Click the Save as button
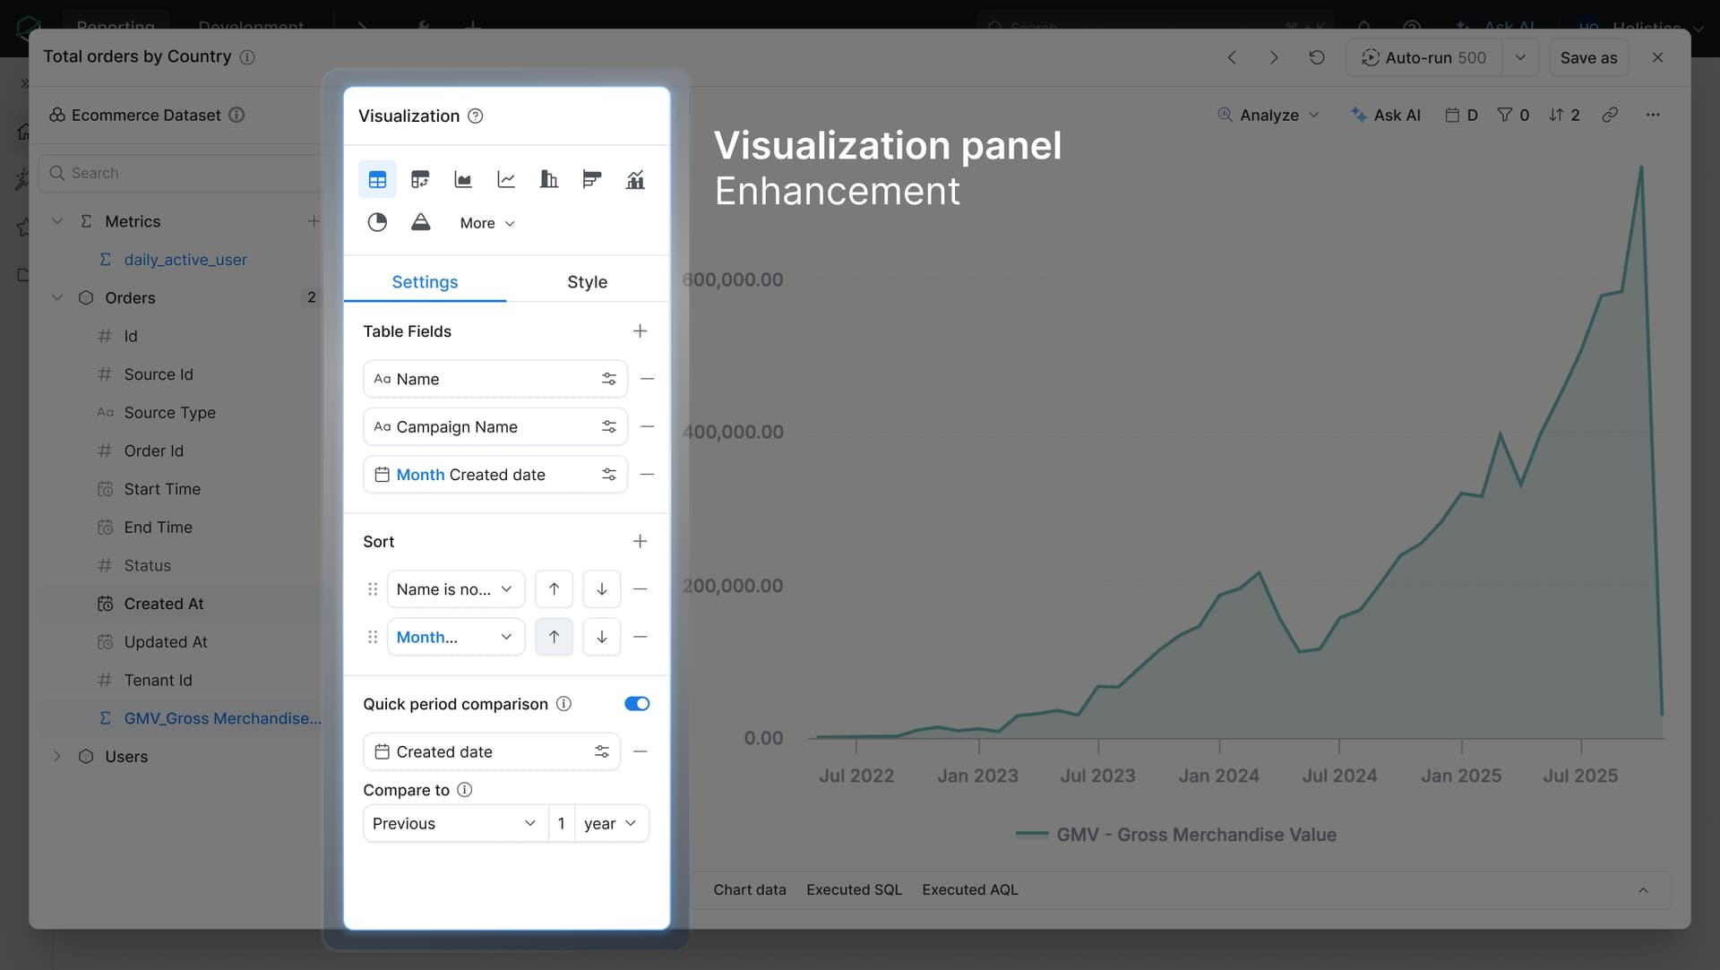The height and width of the screenshot is (970, 1720). 1588,57
